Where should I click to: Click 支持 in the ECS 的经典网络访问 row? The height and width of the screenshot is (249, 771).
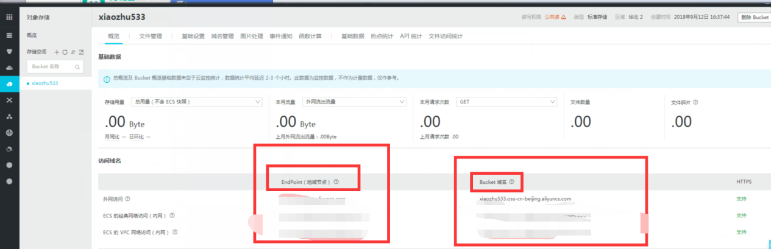coord(742,216)
